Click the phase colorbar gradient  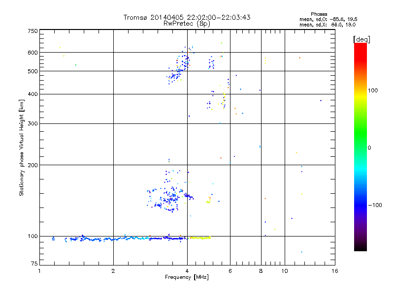(x=361, y=147)
